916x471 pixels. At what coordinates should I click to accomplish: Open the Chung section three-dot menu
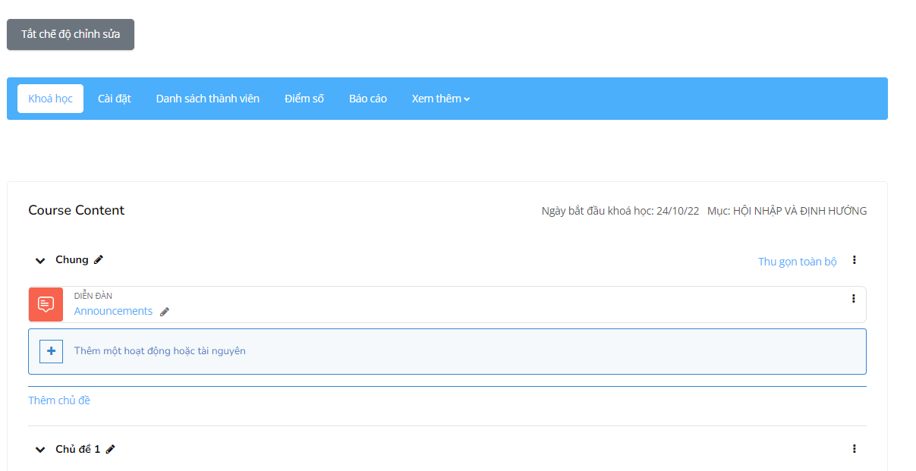854,260
